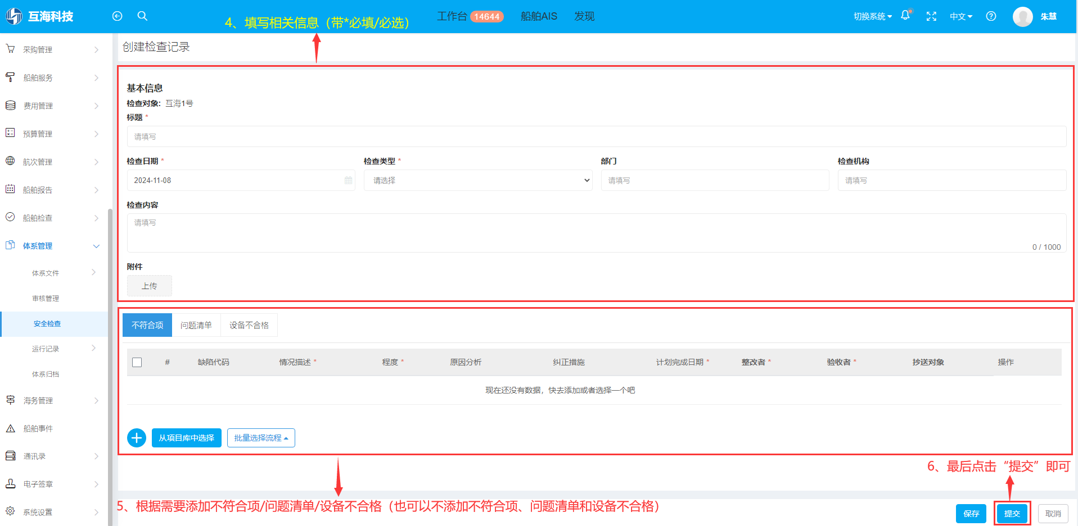Expand the 采购管理 chevron
This screenshot has width=1078, height=526.
[96, 50]
